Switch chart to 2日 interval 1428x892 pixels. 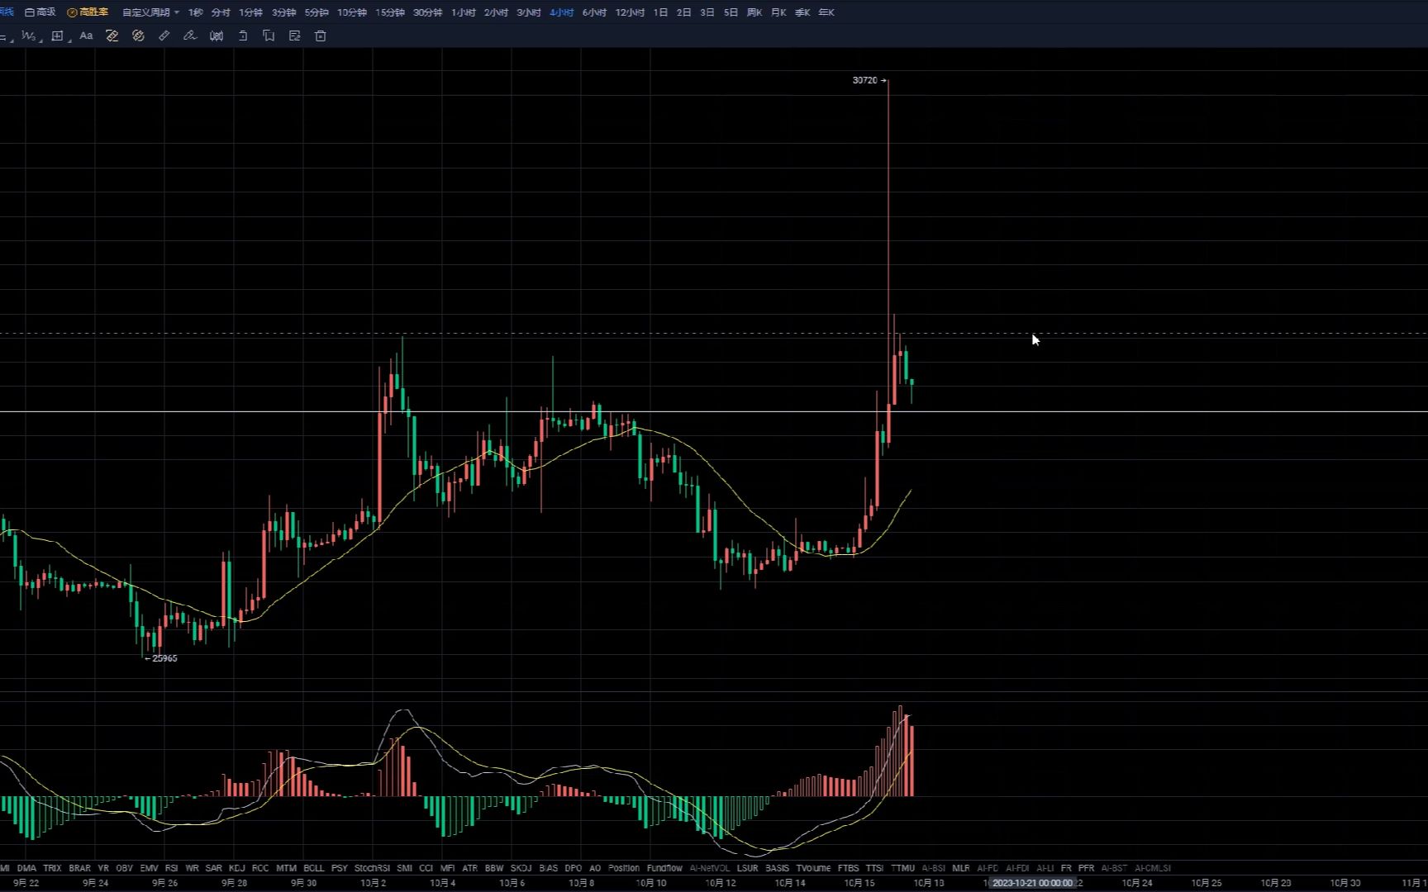click(683, 12)
